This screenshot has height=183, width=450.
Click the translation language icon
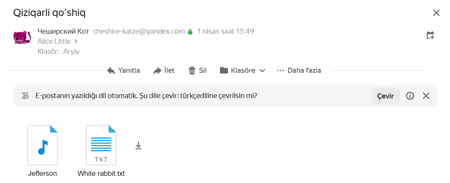(25, 96)
